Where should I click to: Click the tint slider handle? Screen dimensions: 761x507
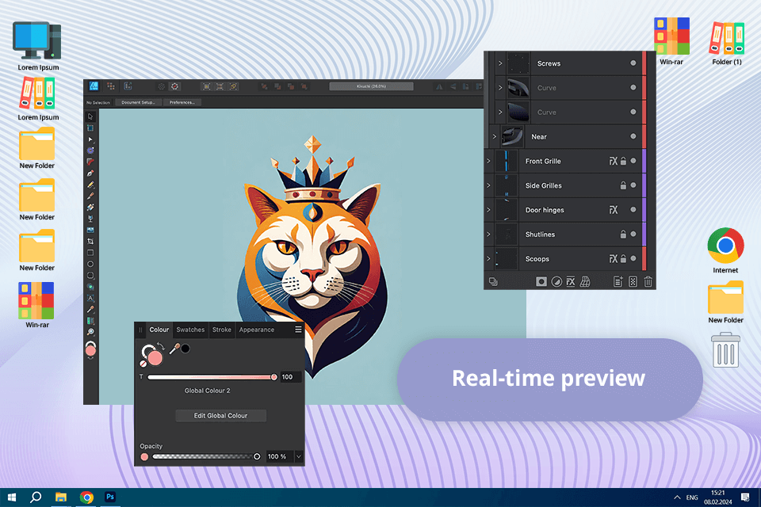click(x=273, y=377)
